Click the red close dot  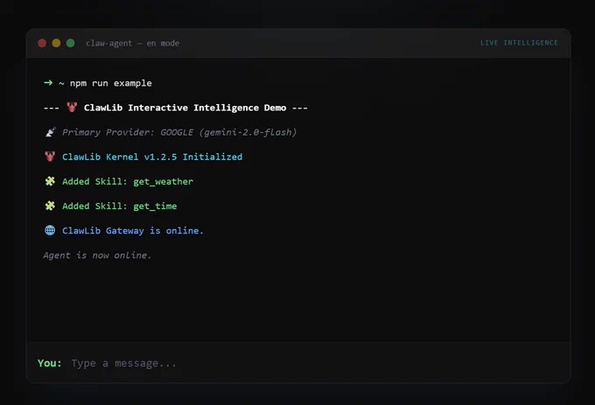coord(42,43)
